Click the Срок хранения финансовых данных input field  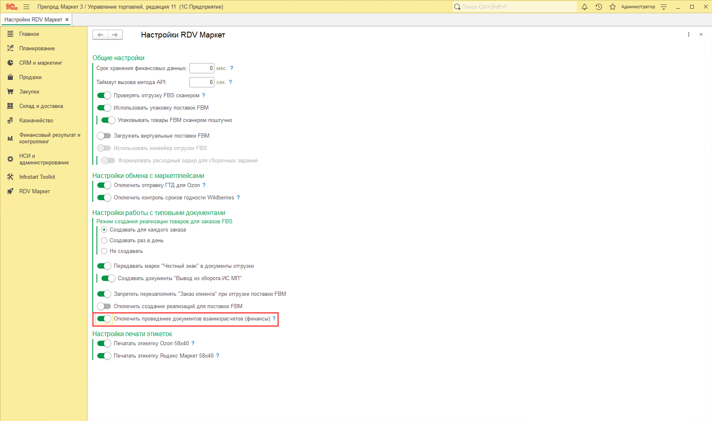[x=202, y=68]
